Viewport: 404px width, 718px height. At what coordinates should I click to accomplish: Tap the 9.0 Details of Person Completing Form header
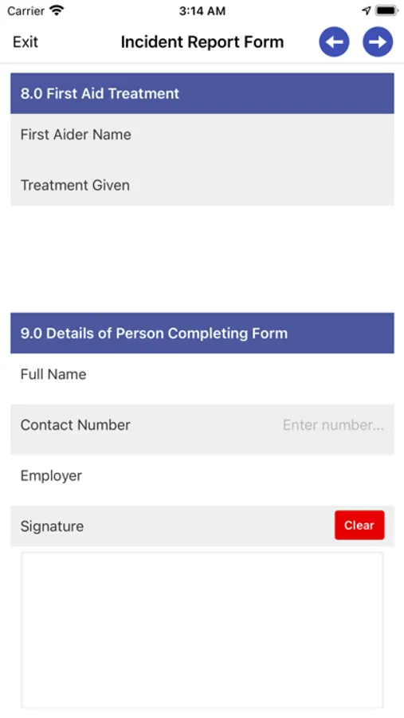(202, 333)
